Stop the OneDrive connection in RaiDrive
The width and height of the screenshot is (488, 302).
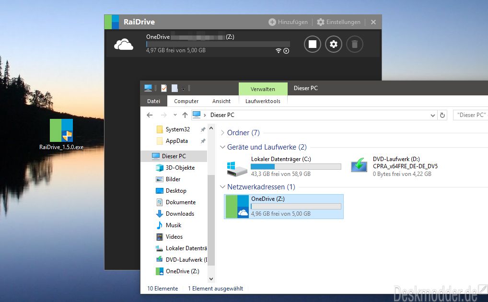pyautogui.click(x=313, y=44)
